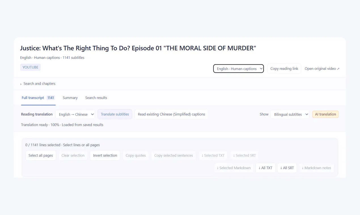Open the Bilingual subtitles show dropdown
Viewport: 360px width, 215px height.
click(x=290, y=114)
